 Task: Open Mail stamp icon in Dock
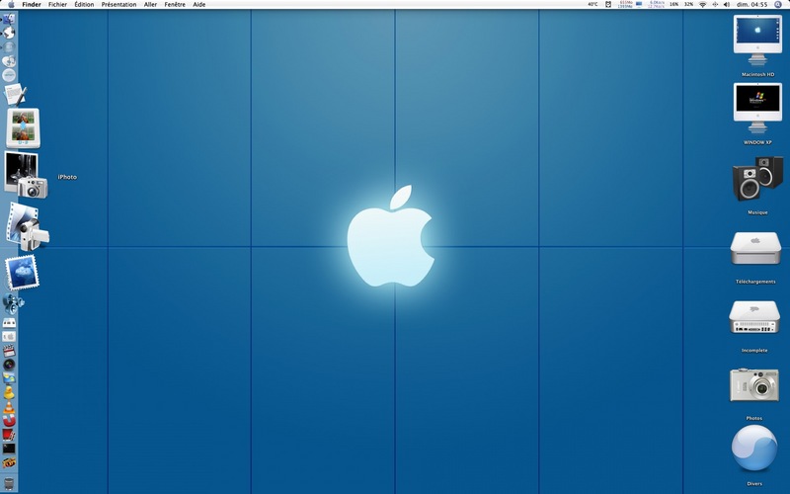coord(22,273)
